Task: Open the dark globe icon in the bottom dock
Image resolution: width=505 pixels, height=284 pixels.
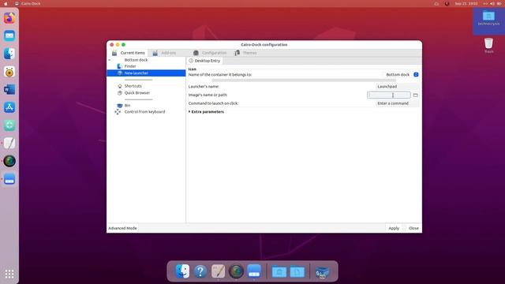Action: tap(236, 271)
